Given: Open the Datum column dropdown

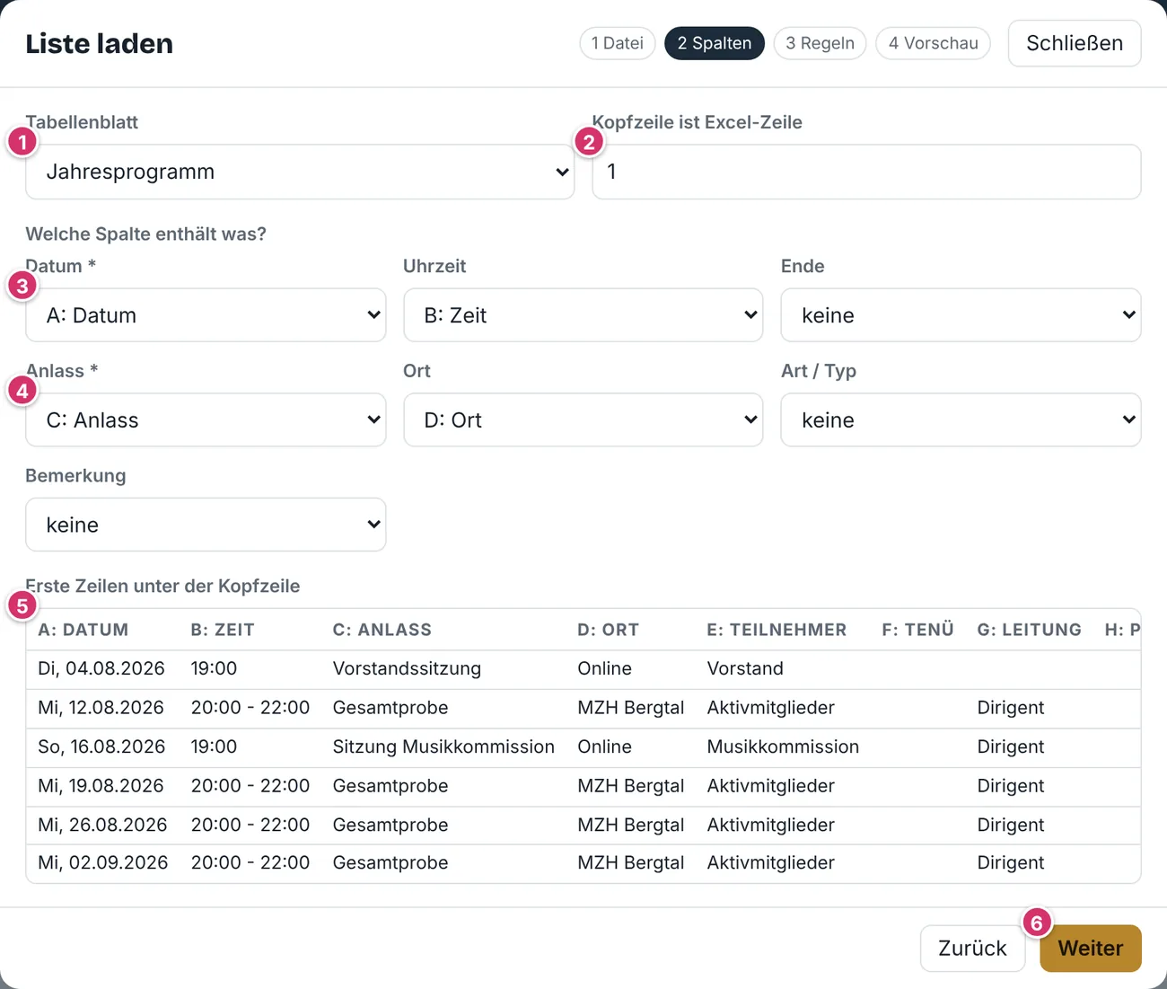Looking at the screenshot, I should (206, 315).
